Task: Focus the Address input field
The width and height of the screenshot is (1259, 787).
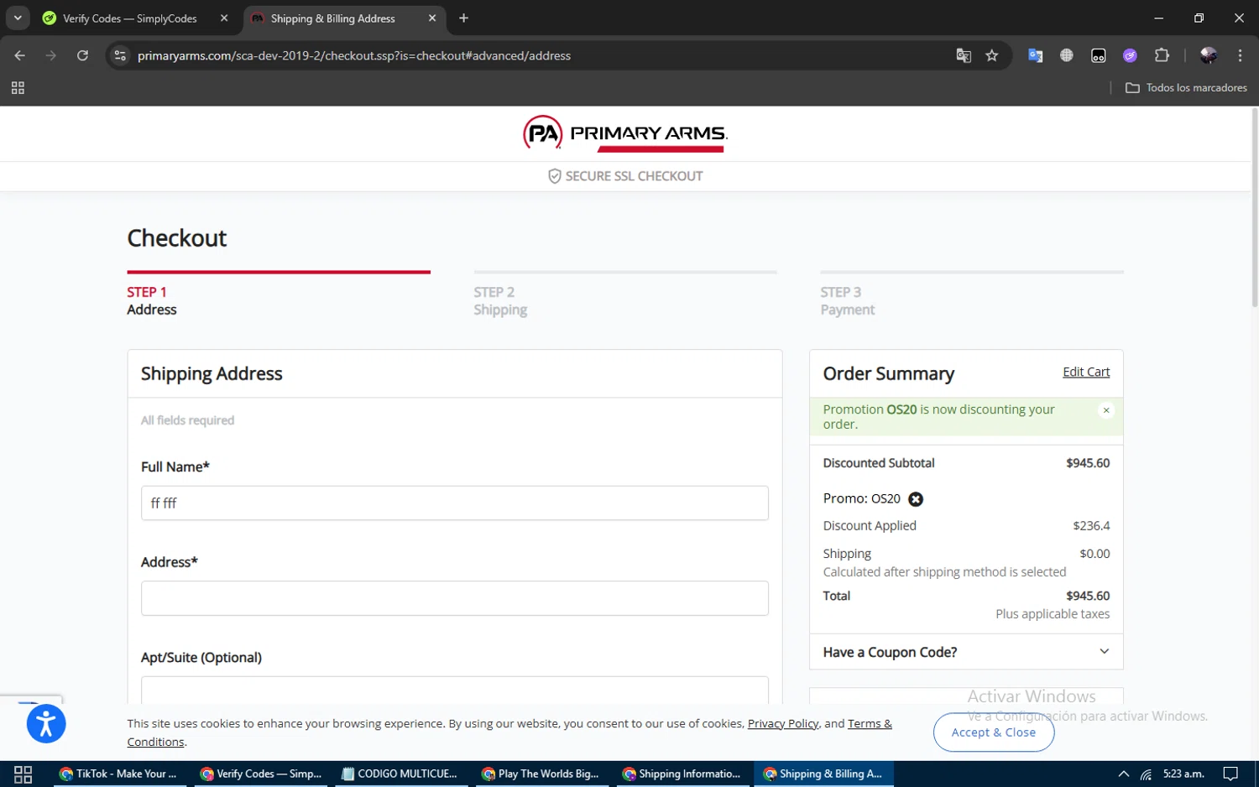Action: pos(455,598)
